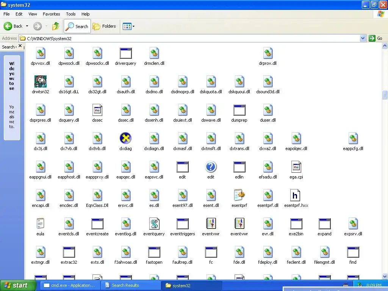Select the find program icon

pos(353,252)
